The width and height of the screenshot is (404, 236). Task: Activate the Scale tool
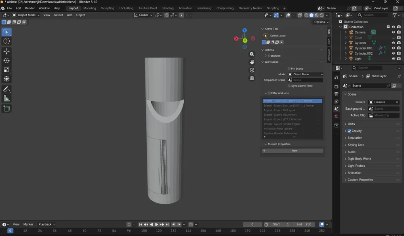tap(6, 70)
